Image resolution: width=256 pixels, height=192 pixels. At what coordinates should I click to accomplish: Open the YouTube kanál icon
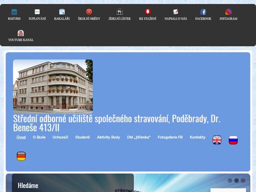[21, 33]
